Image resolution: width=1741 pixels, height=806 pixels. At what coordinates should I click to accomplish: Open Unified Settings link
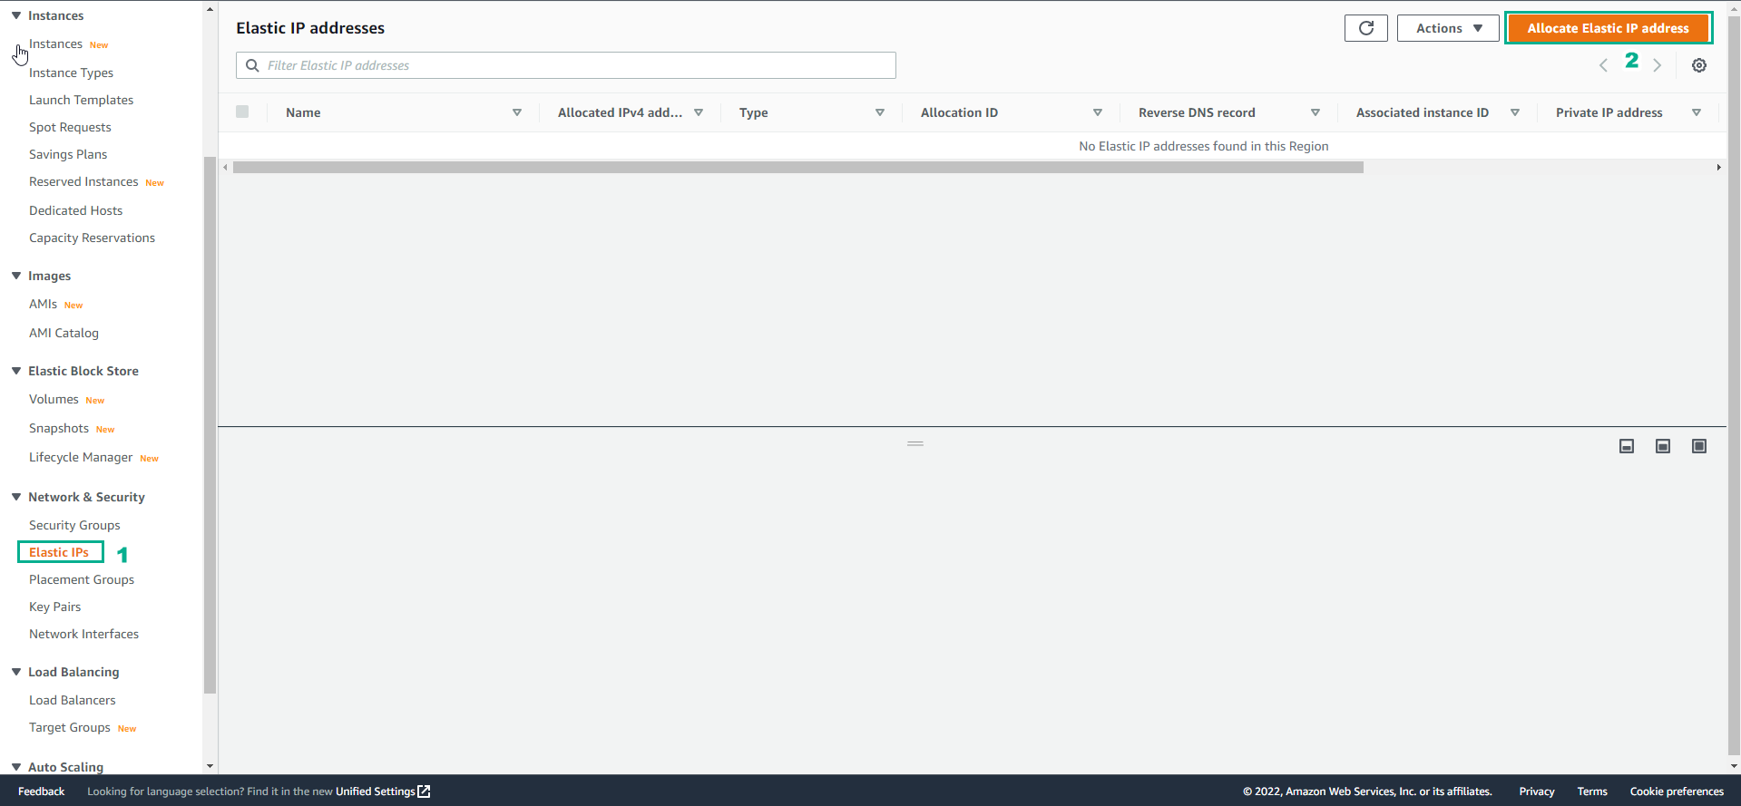tap(376, 791)
